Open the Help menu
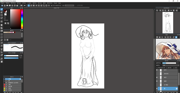Image resolution: width=180 pixels, height=93 pixels. (x=59, y=3)
